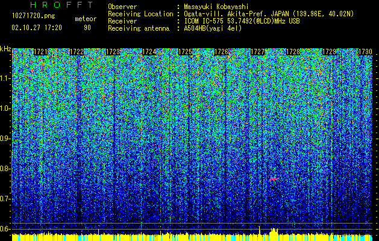379x241 pixels.
Task: Click the 1727 time marker
Action: [x=258, y=52]
